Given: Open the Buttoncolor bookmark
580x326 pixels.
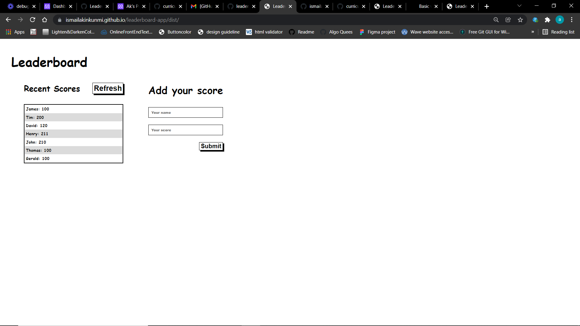Looking at the screenshot, I should point(179,32).
